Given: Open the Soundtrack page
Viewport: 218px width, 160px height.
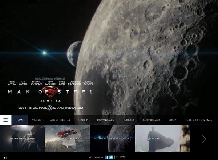Looking at the screenshot, I should [x=152, y=120].
